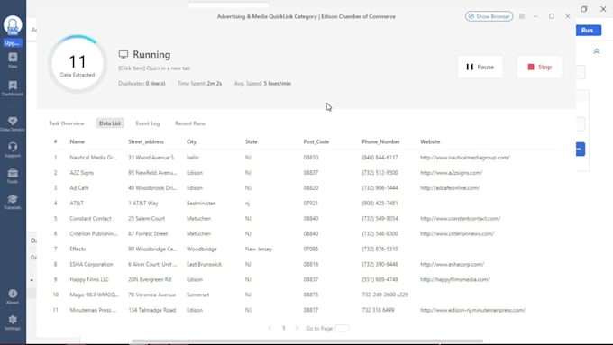
Task: Select the Minuteman Press name cell
Action: click(x=93, y=310)
